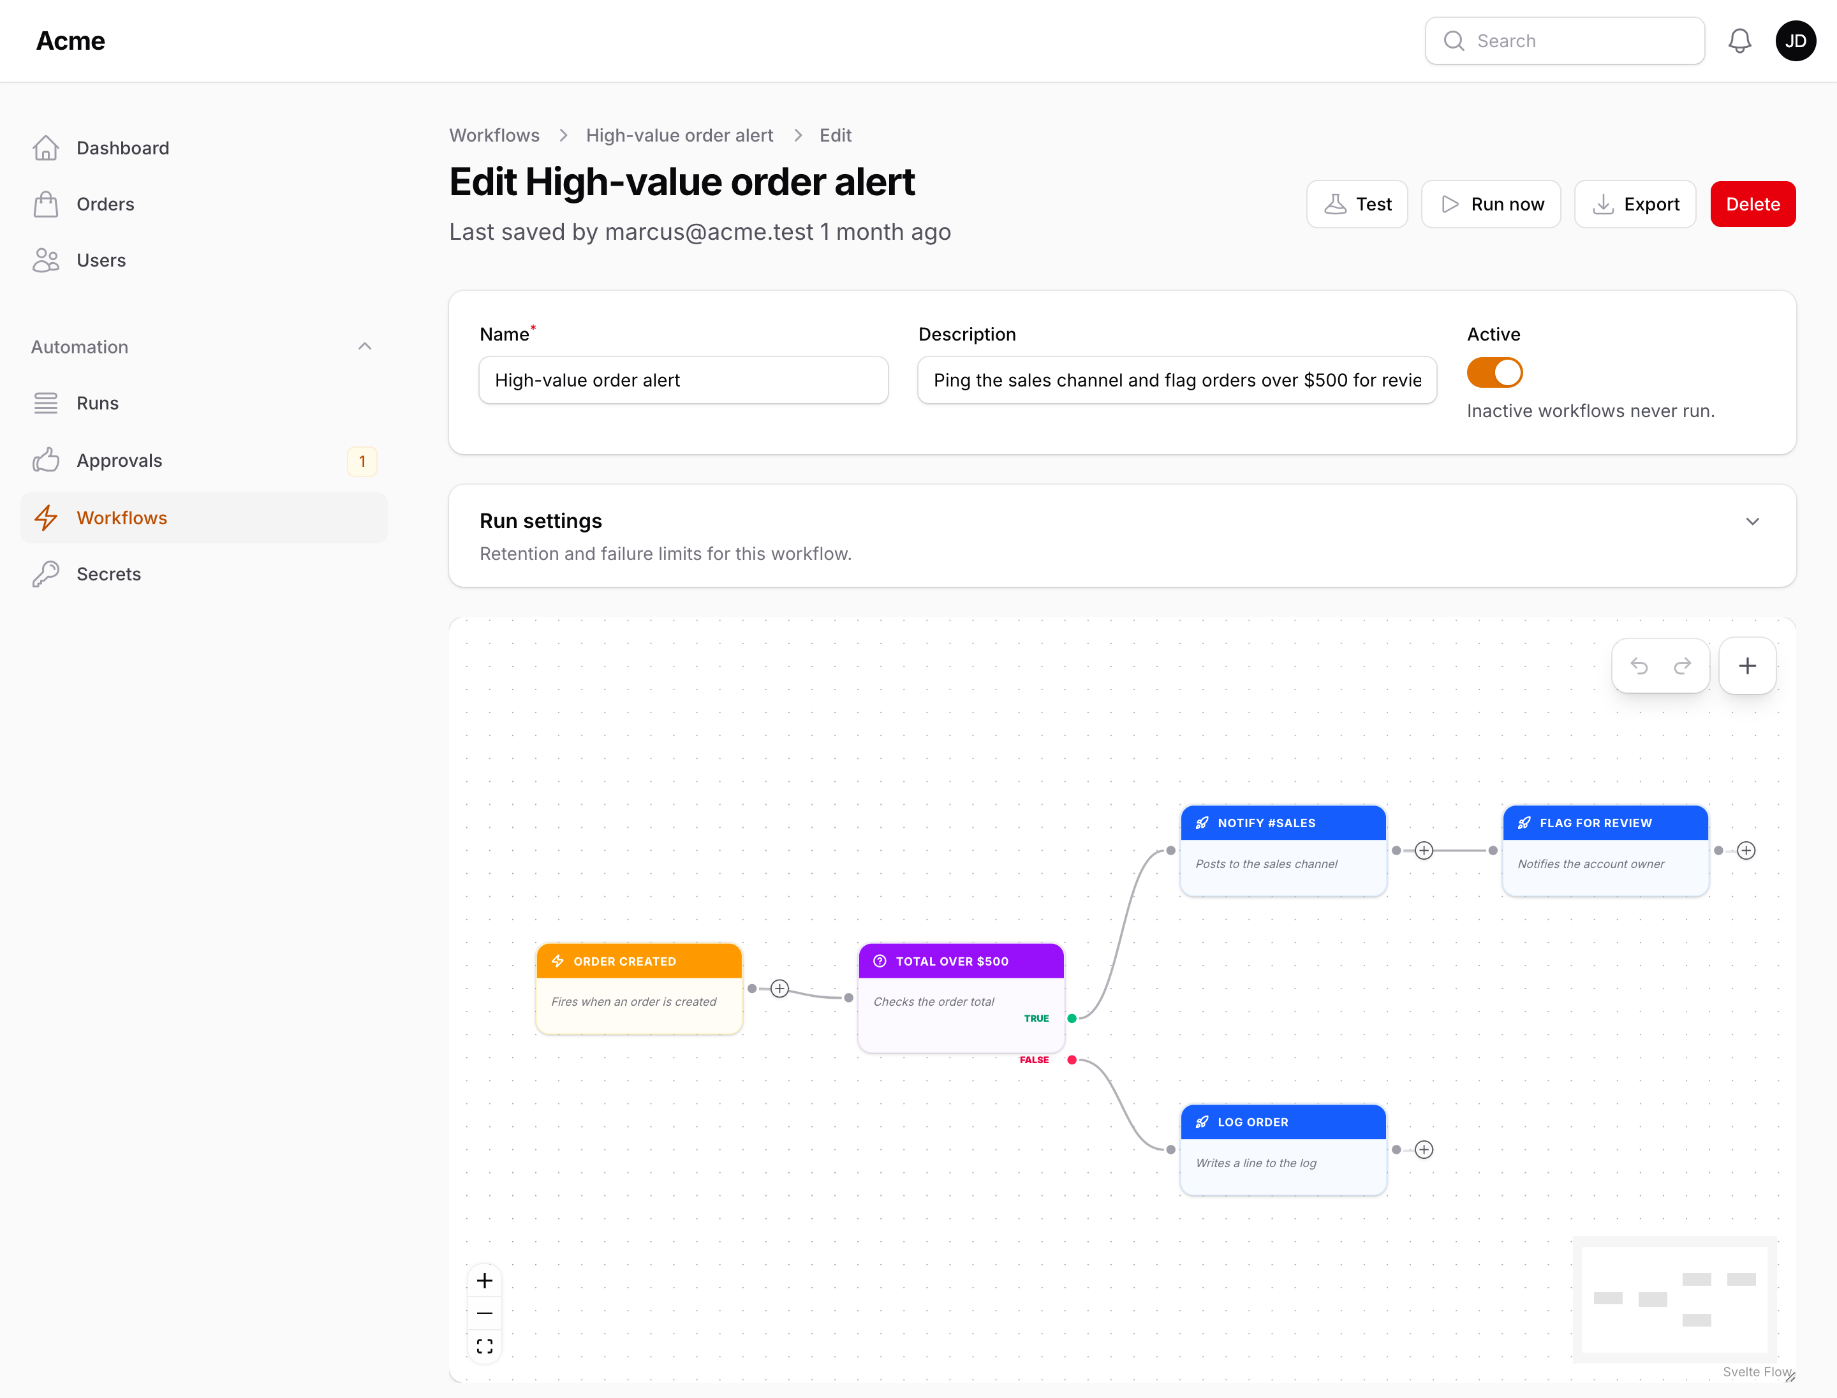Click the rocket icon on Log Order
Screen dimensions: 1837x1398
coord(1202,1122)
